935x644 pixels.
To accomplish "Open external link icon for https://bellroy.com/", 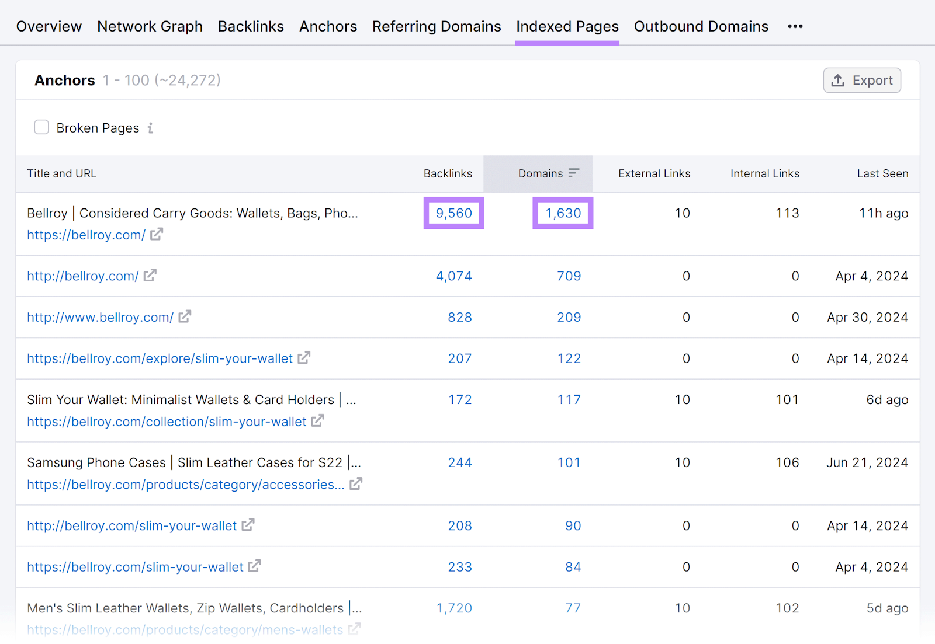I will tap(157, 234).
